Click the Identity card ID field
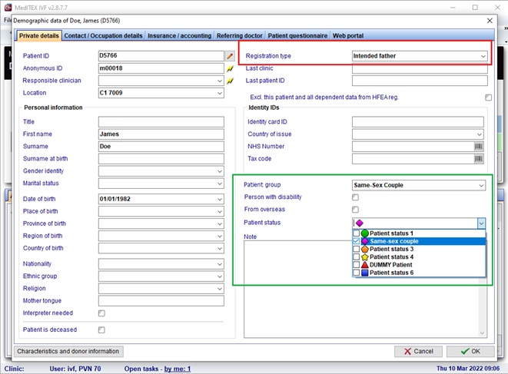The image size is (508, 374). click(418, 122)
